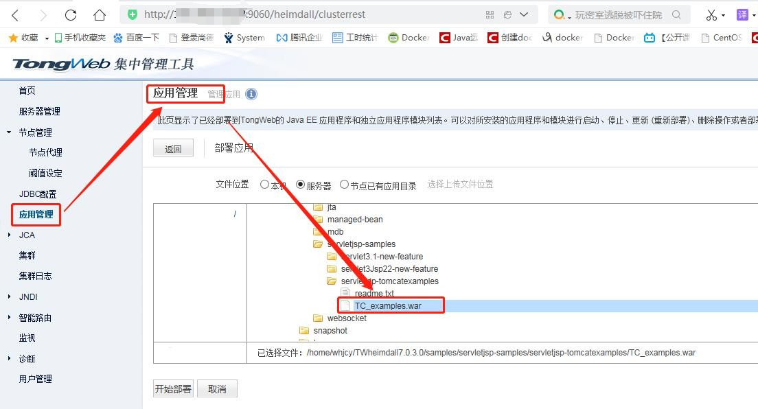Open 集群日志 in the sidebar
Viewport: 758px width, 409px height.
click(35, 276)
